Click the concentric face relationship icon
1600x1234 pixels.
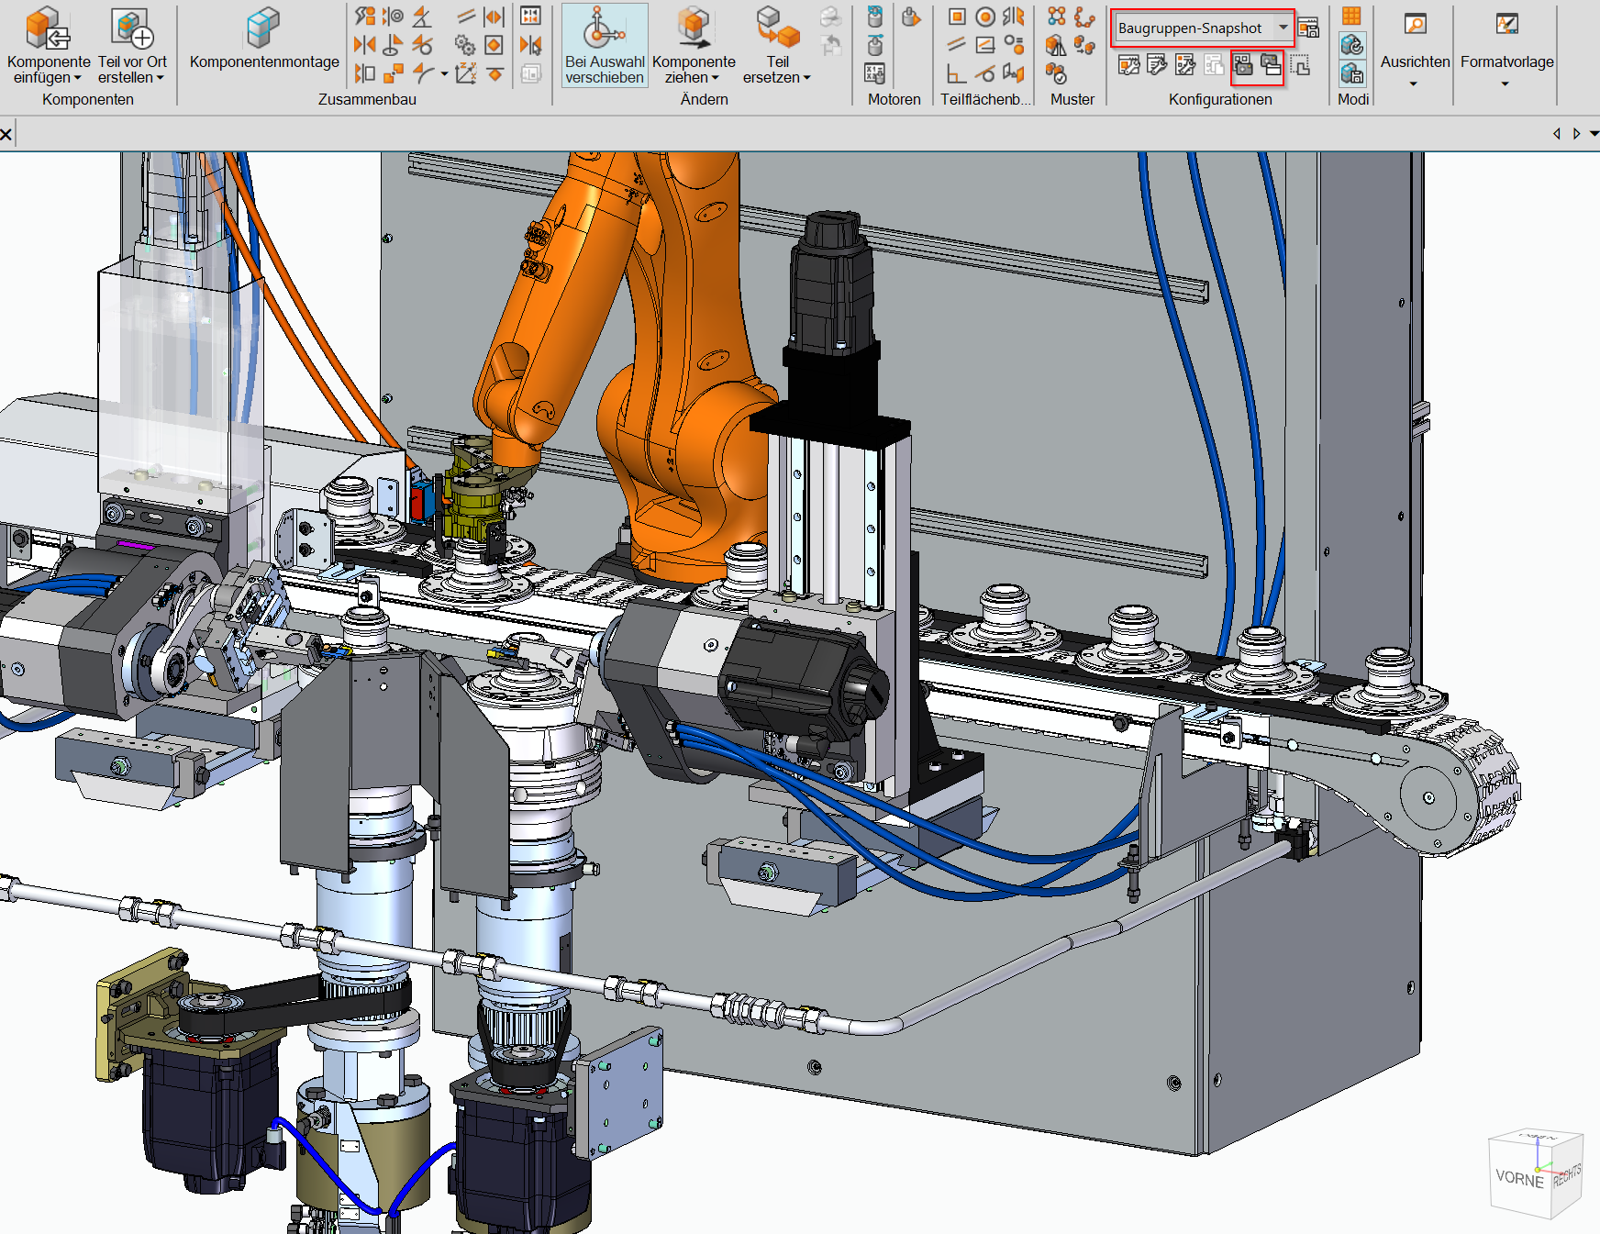[985, 16]
